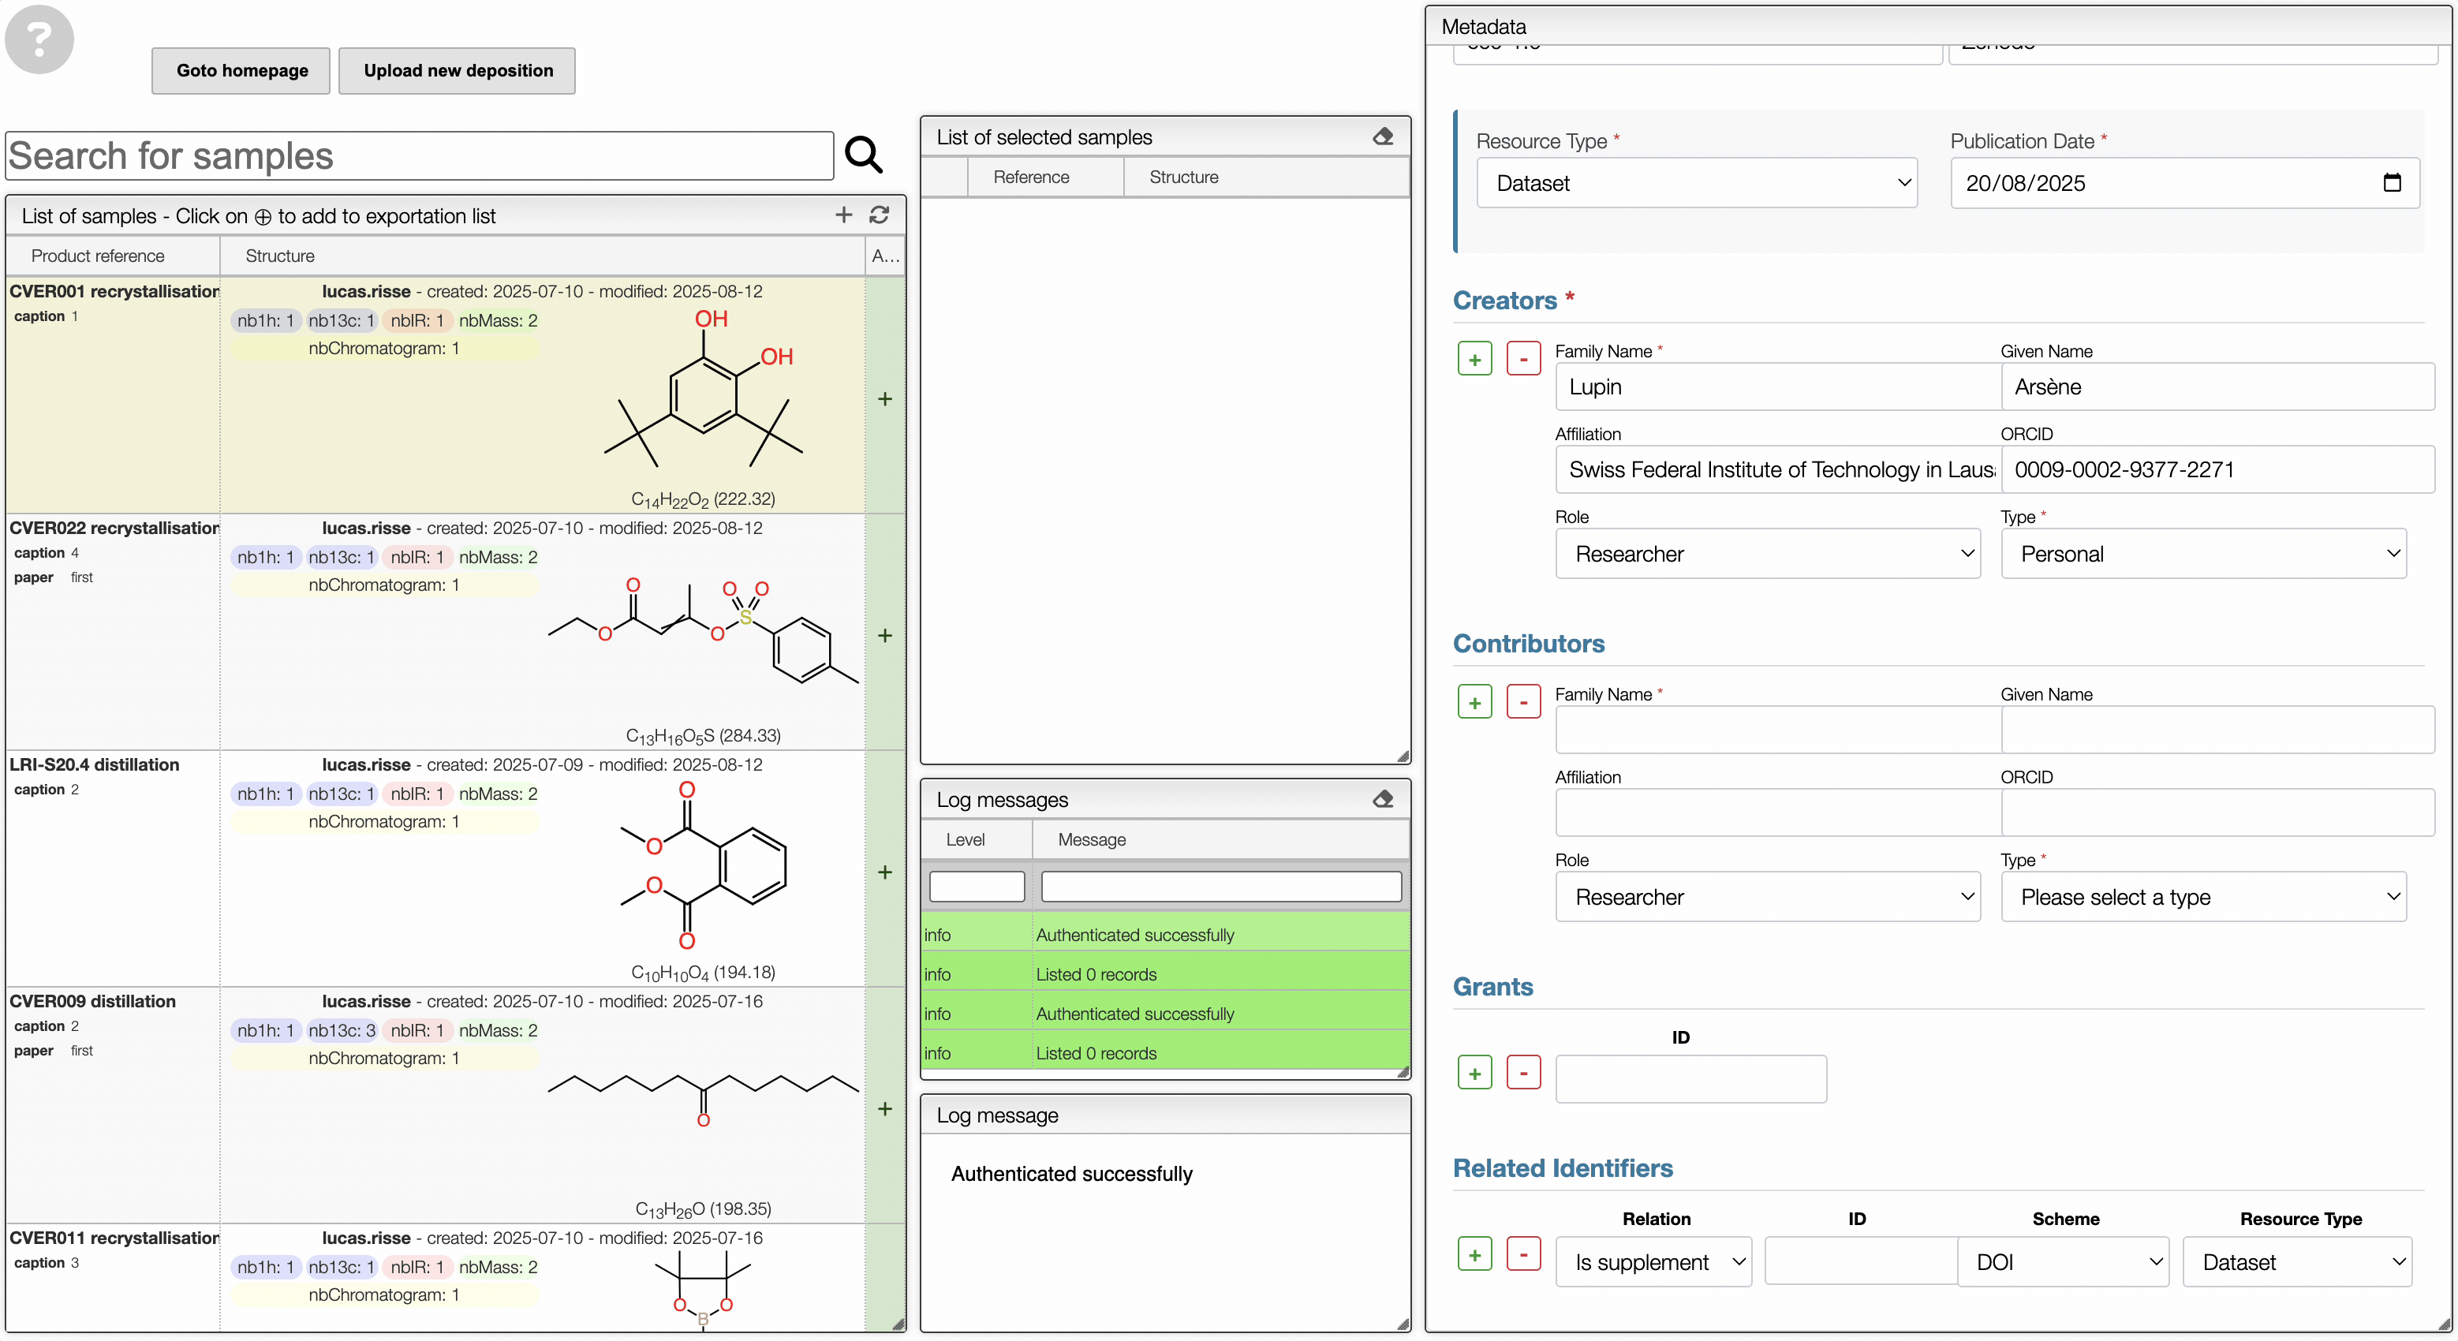Screen dimensions: 2458x1341
Task: Click first 'Listed 0 records' log row
Action: pyautogui.click(x=1165, y=973)
